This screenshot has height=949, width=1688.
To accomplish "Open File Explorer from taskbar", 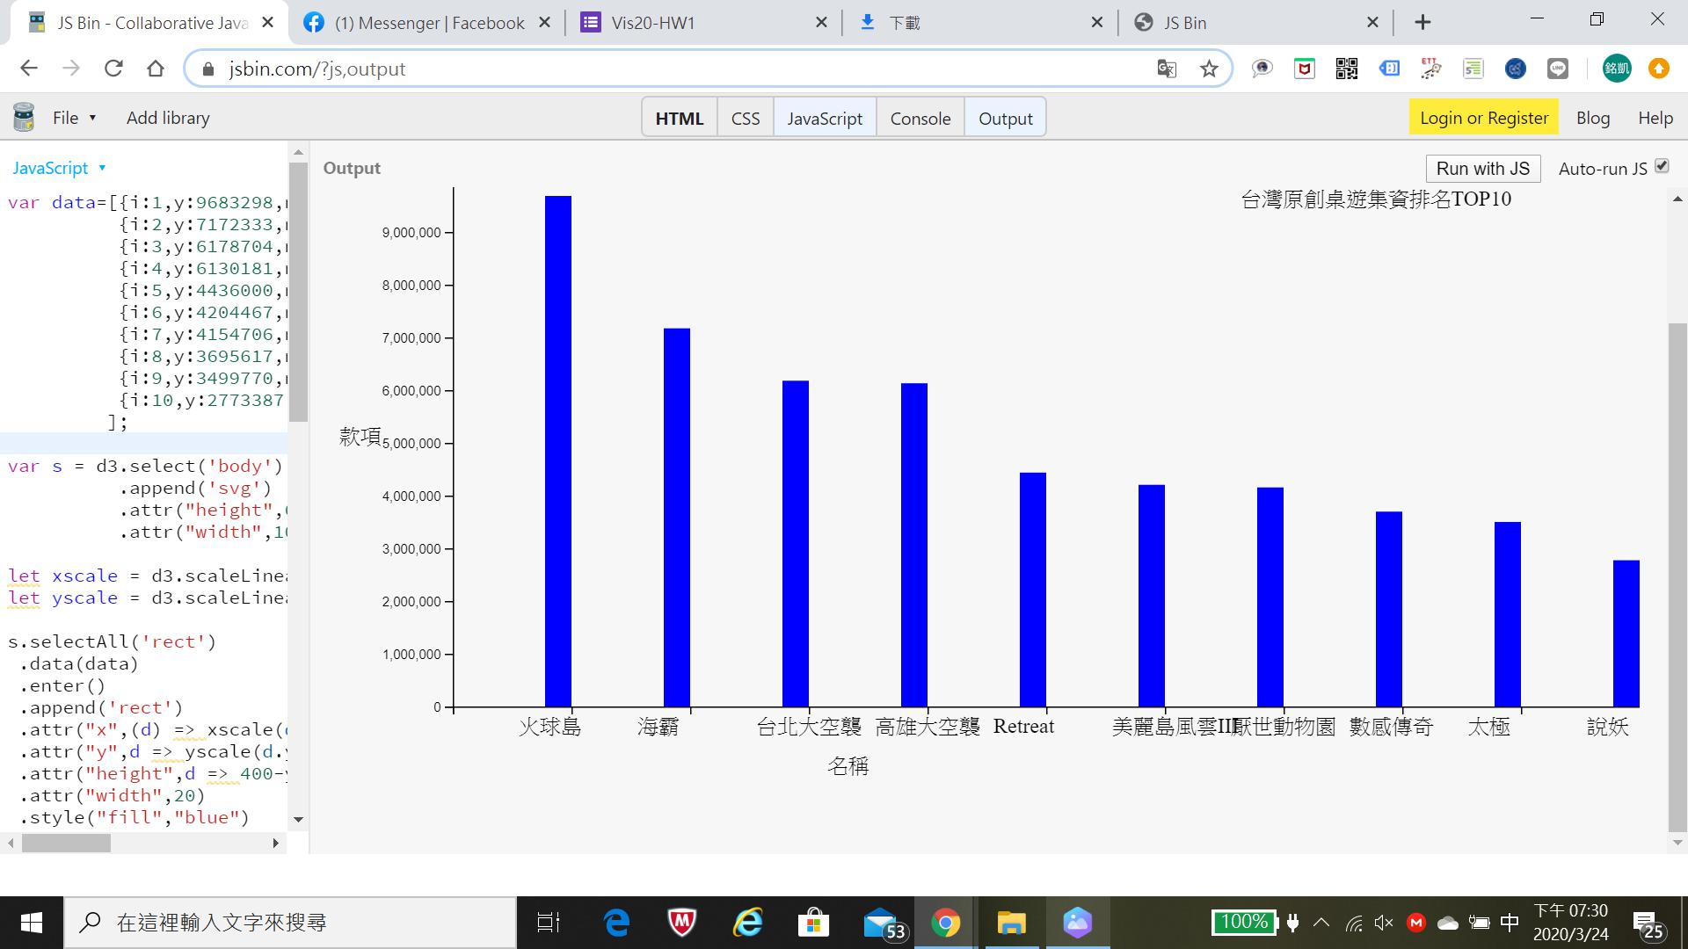I will pos(1011,923).
